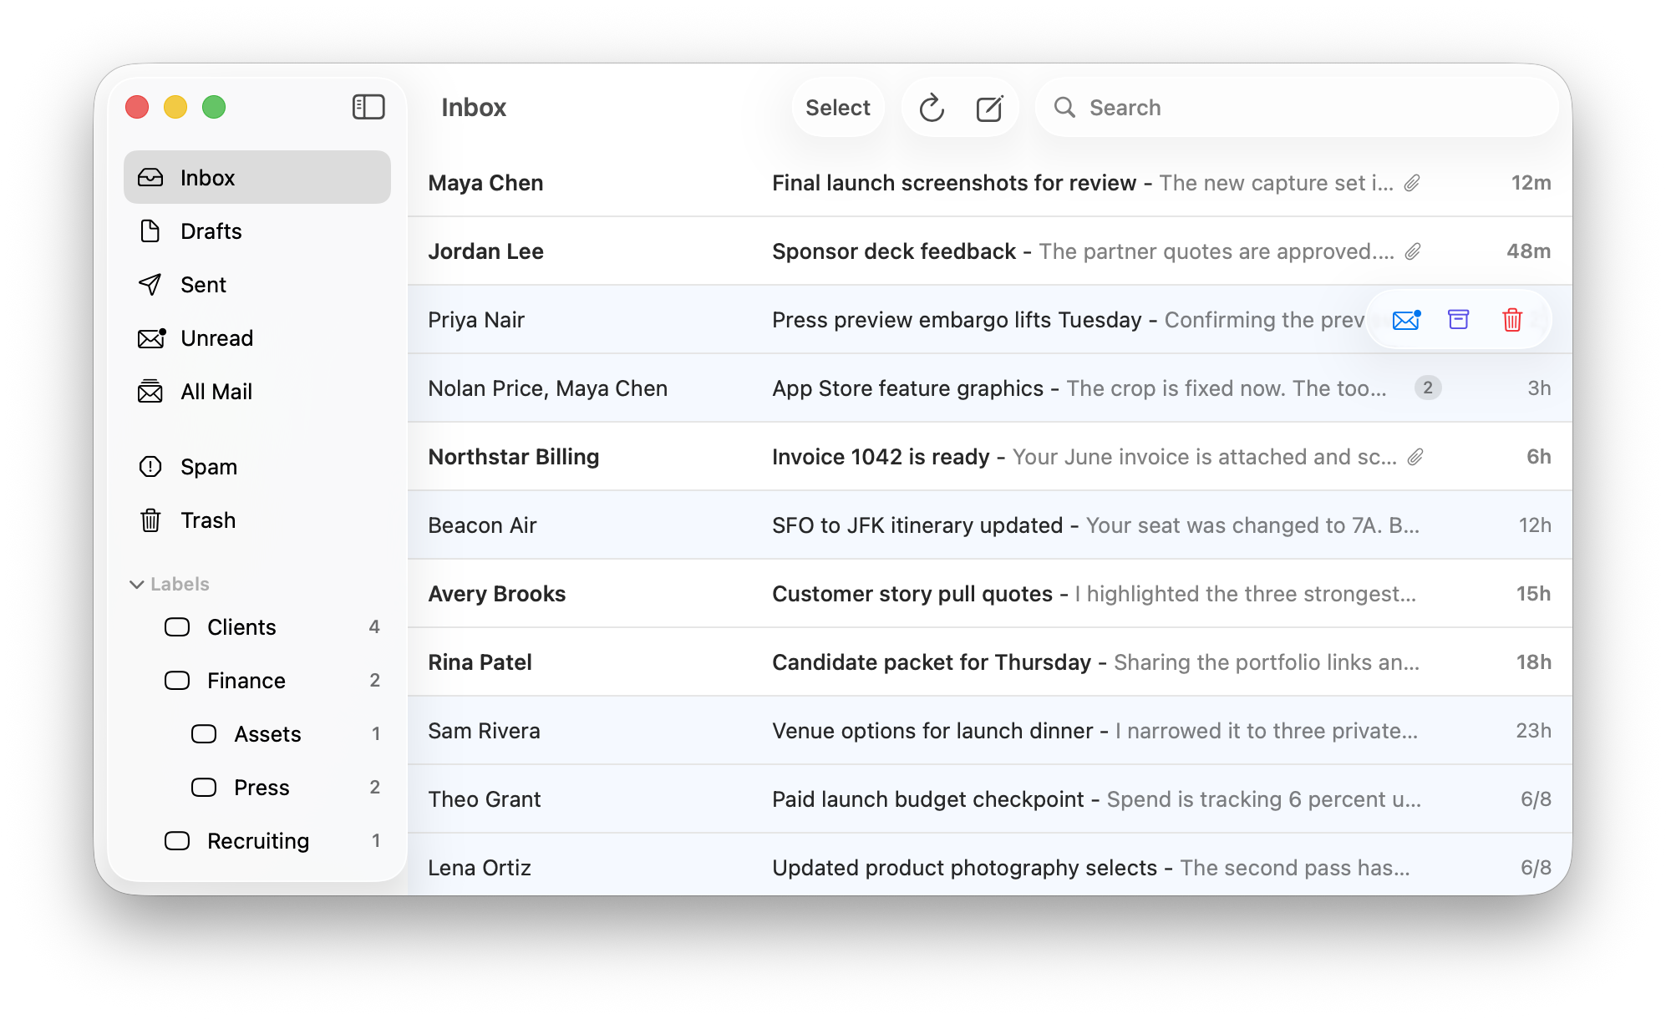This screenshot has height=1019, width=1666.
Task: Show the Unread mailbox
Action: coord(257,338)
